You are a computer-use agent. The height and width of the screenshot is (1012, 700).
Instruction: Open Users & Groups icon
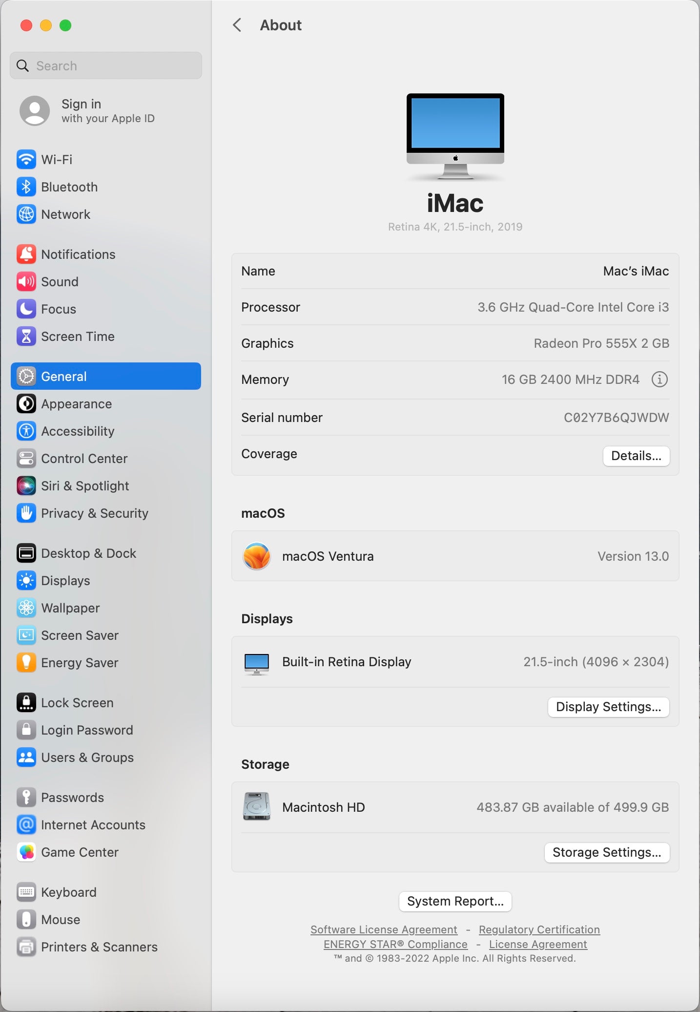[x=26, y=757]
